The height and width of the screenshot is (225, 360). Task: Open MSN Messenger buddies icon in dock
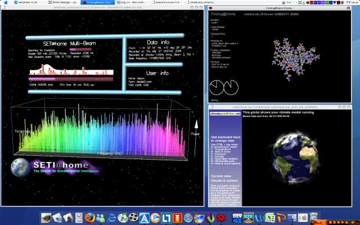pos(101,218)
